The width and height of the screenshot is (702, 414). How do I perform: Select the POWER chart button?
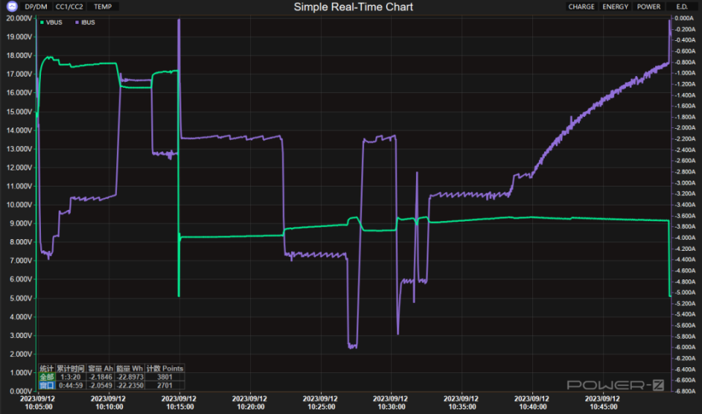click(649, 7)
